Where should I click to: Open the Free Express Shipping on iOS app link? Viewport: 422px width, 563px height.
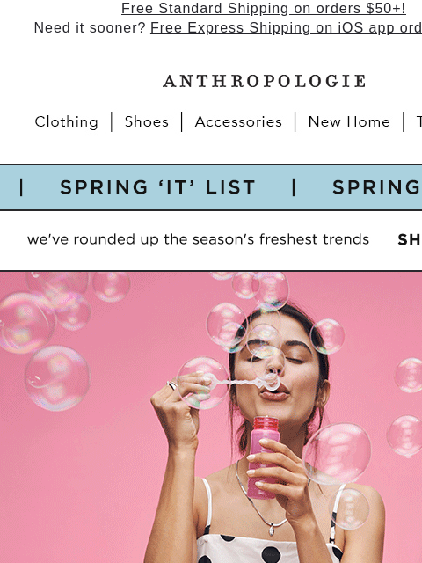pos(286,28)
